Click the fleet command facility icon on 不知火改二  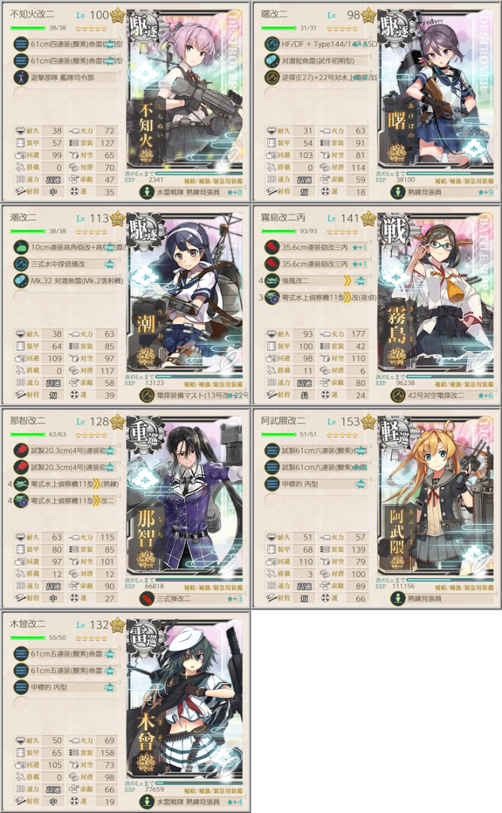[21, 78]
